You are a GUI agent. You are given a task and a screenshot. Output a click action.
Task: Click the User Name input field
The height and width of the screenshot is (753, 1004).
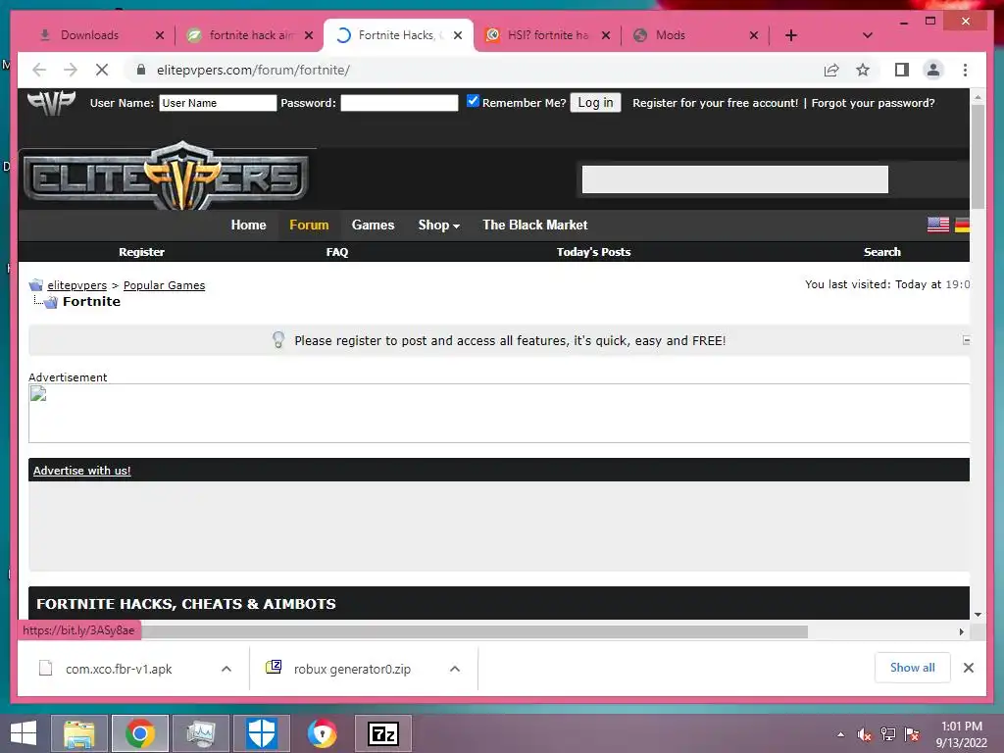(x=218, y=103)
